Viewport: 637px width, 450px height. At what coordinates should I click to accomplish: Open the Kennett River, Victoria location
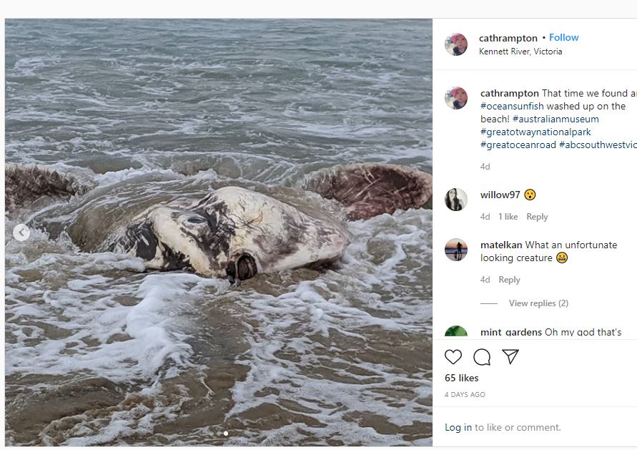[520, 52]
